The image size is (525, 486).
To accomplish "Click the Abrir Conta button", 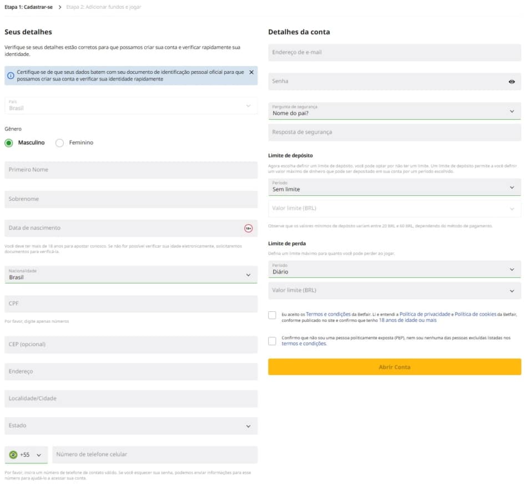I will pos(395,367).
